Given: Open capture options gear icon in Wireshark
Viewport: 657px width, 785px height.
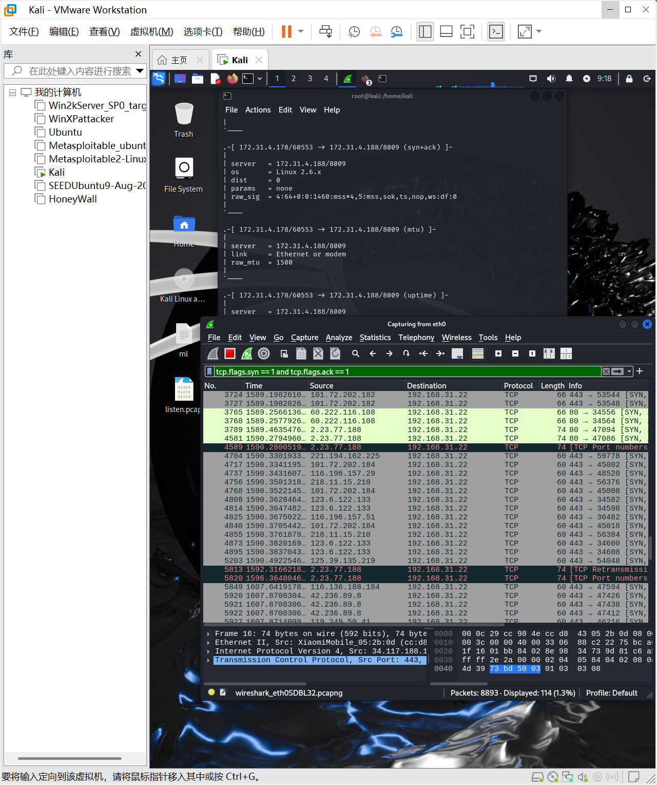Looking at the screenshot, I should (264, 353).
